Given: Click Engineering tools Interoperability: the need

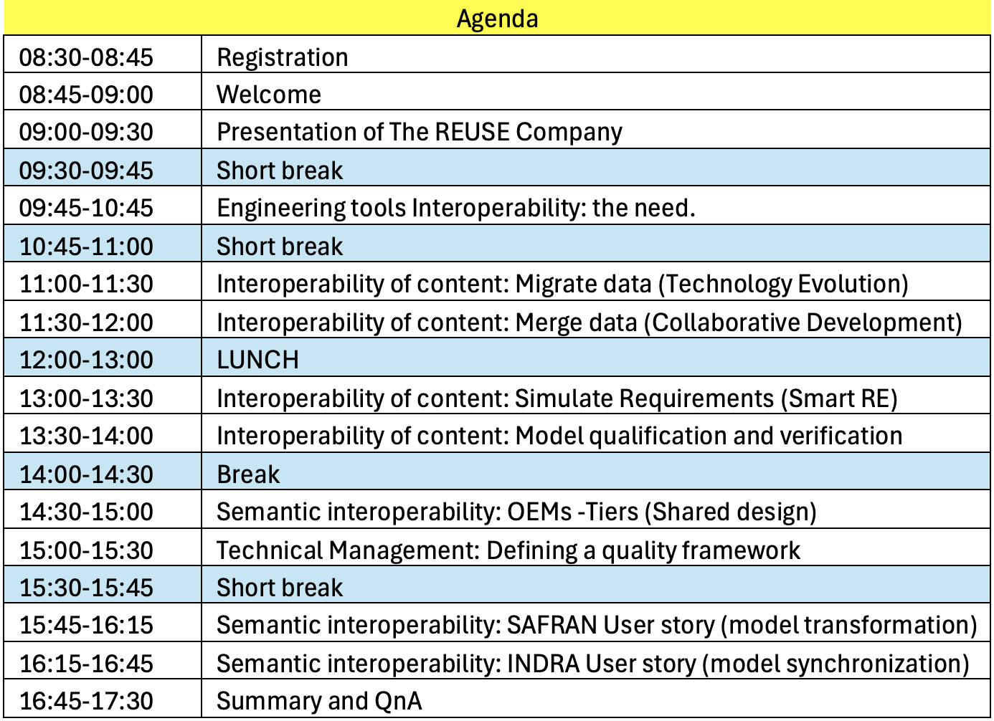Looking at the screenshot, I should (x=456, y=208).
